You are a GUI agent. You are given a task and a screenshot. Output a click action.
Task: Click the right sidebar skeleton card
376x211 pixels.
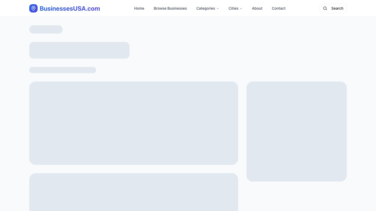tap(297, 132)
